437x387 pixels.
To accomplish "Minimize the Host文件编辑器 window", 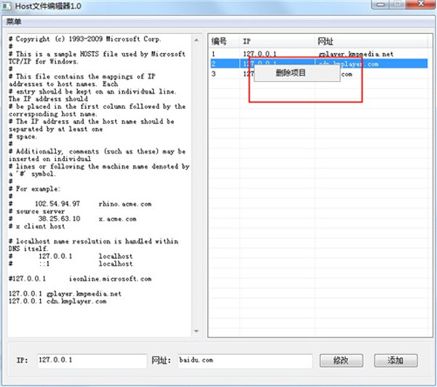I will click(x=379, y=6).
